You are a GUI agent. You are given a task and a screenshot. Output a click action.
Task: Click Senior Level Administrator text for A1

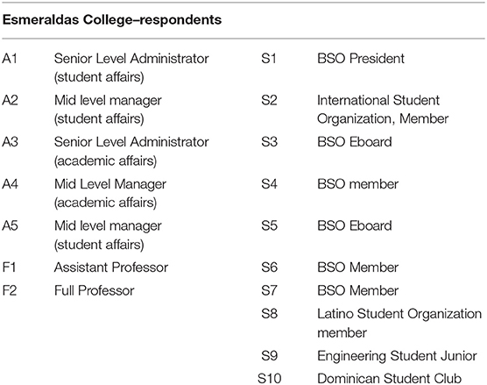coord(131,59)
